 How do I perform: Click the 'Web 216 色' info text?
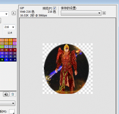click(x=27, y=12)
